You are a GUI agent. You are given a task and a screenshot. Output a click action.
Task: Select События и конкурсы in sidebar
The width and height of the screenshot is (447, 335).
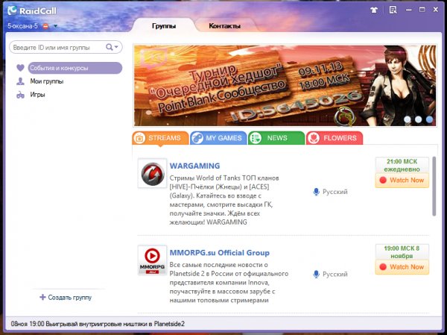(x=75, y=68)
